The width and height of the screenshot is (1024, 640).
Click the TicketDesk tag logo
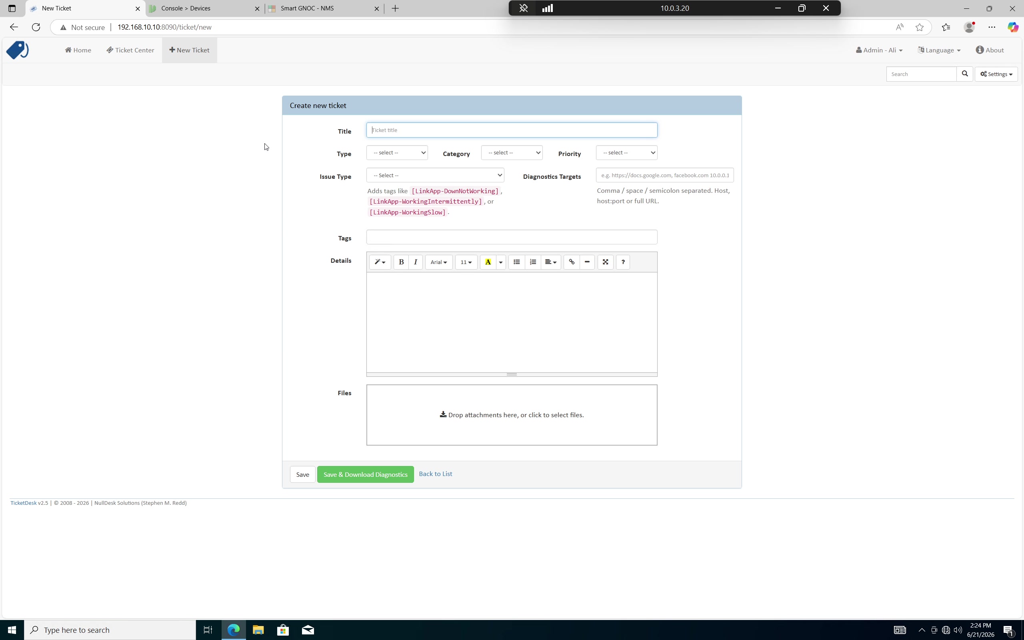pos(17,50)
